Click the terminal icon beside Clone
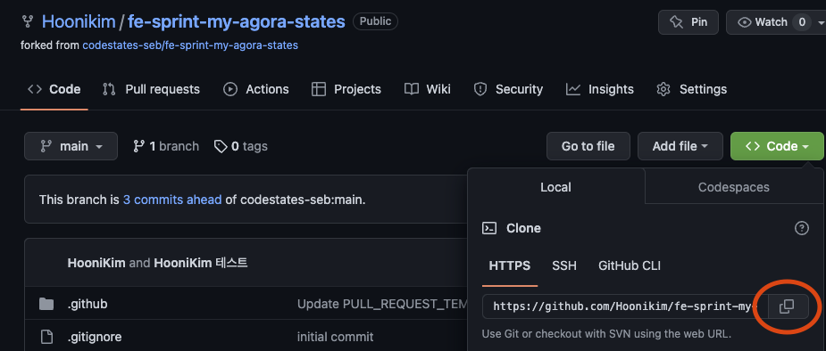This screenshot has height=351, width=826. 489,228
